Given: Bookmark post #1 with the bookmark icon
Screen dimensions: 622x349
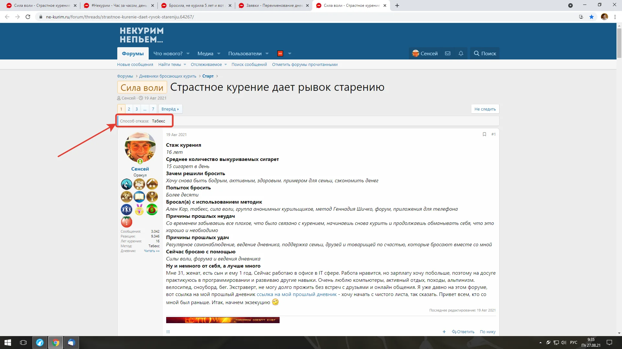Looking at the screenshot, I should point(484,134).
